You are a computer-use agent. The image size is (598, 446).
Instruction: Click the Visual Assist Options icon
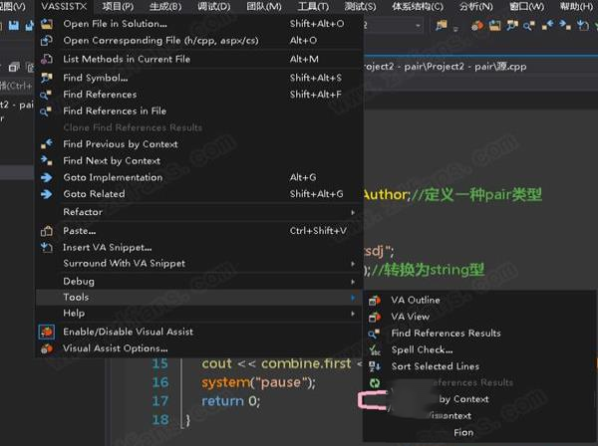46,348
